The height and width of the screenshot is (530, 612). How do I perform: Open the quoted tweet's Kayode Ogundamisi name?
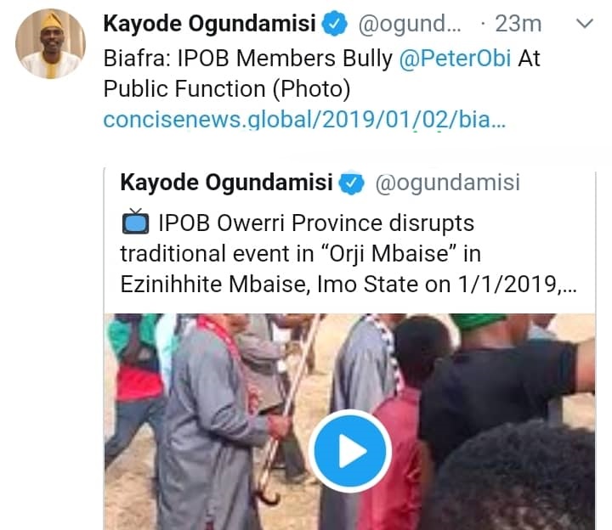(226, 183)
